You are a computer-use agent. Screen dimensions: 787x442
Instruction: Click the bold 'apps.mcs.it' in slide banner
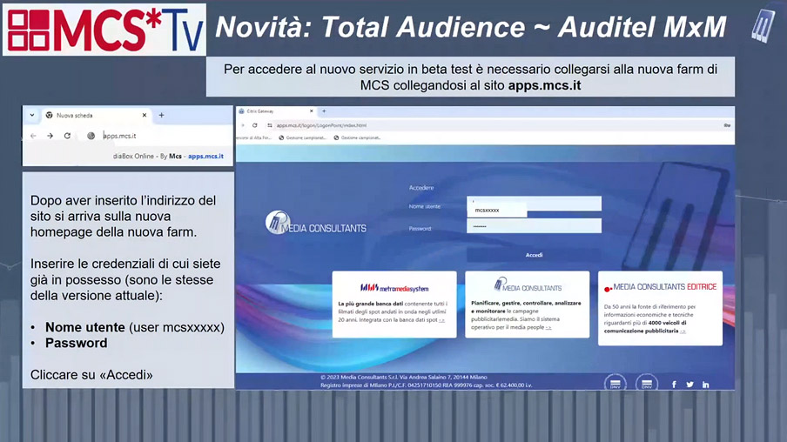pos(545,85)
